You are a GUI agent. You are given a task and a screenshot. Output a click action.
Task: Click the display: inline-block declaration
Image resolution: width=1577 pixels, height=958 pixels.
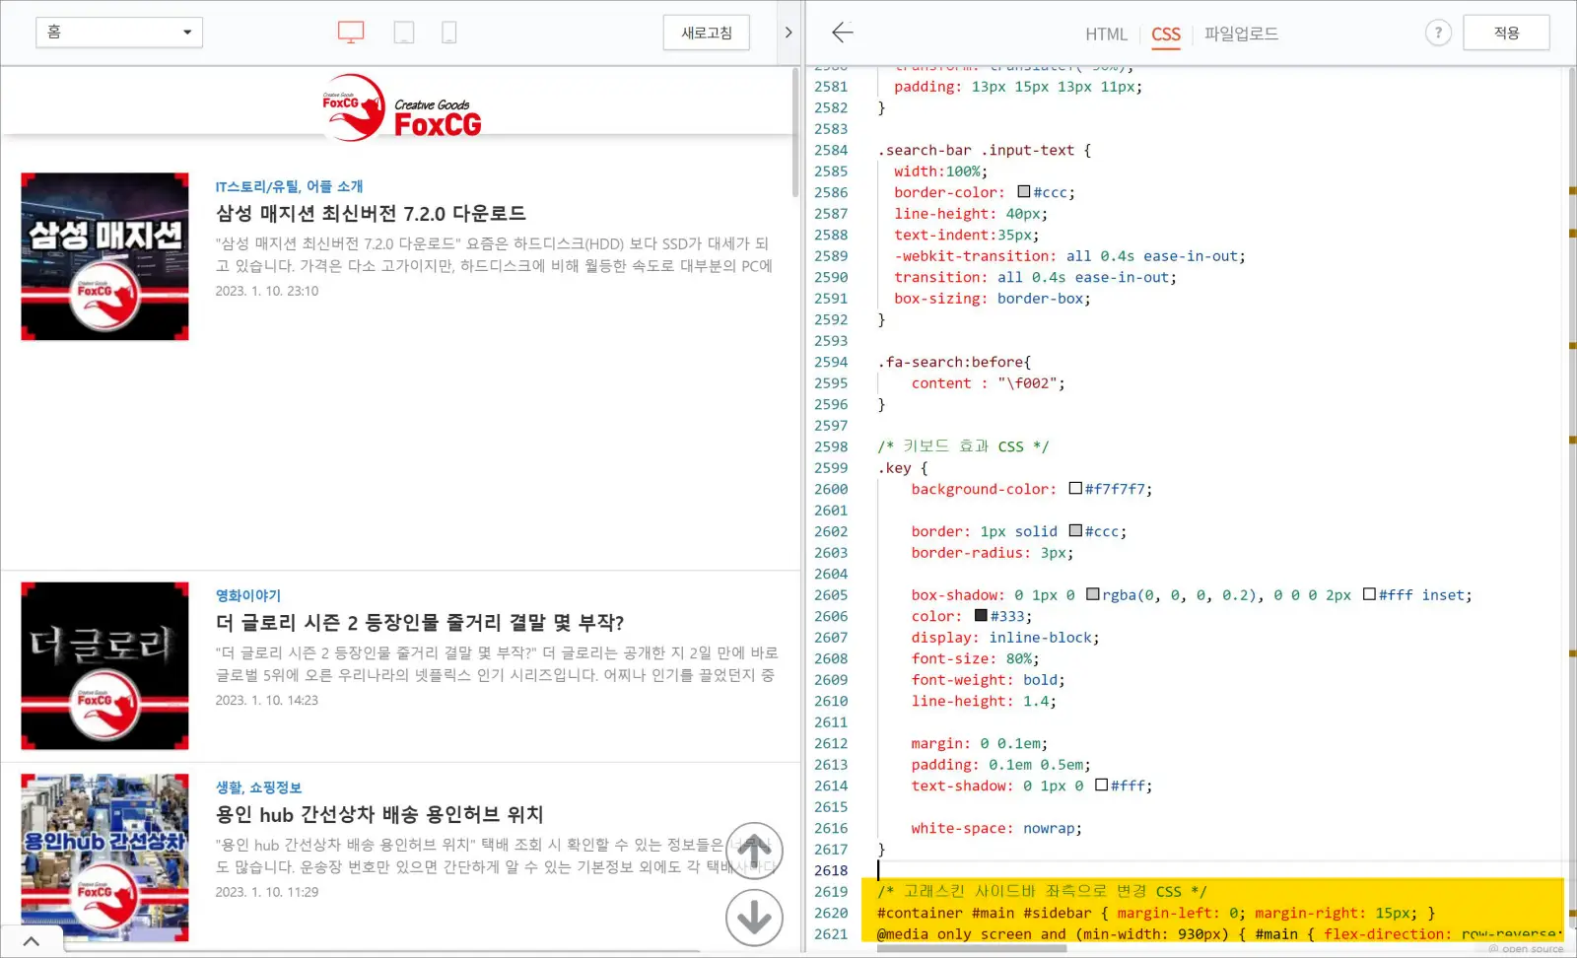point(1005,638)
